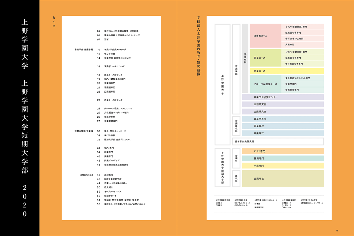Select contents entry "21 管楽器専門"
This screenshot has height=236, width=354.
coord(106,88)
